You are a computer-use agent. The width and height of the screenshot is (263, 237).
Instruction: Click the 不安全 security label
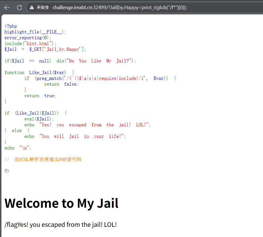[43, 7]
